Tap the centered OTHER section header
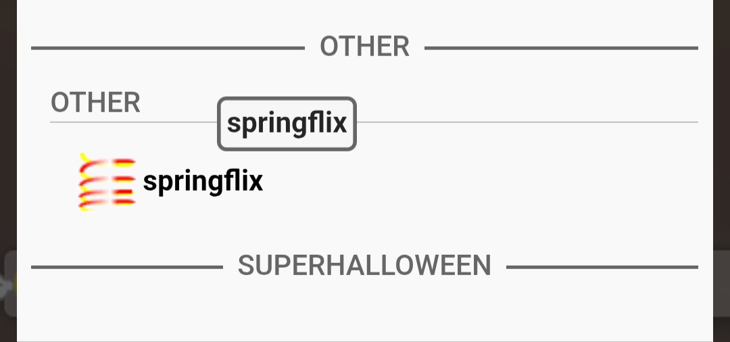Screen dimensions: 730x342 click(x=364, y=47)
